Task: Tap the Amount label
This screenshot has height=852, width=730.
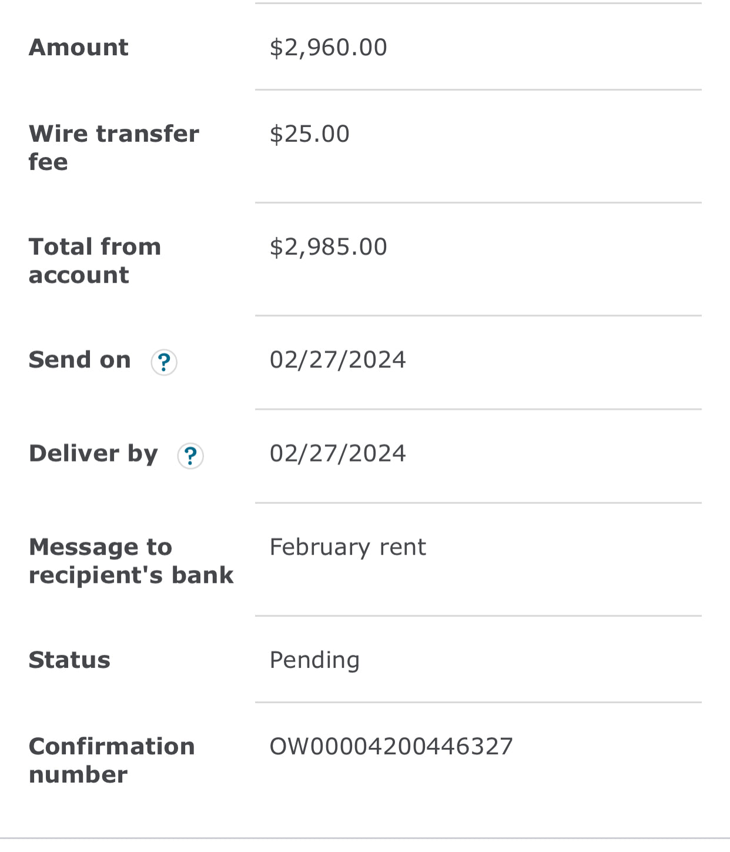Action: click(x=79, y=48)
